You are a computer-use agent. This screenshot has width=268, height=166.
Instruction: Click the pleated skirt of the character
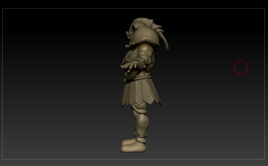tap(141, 92)
